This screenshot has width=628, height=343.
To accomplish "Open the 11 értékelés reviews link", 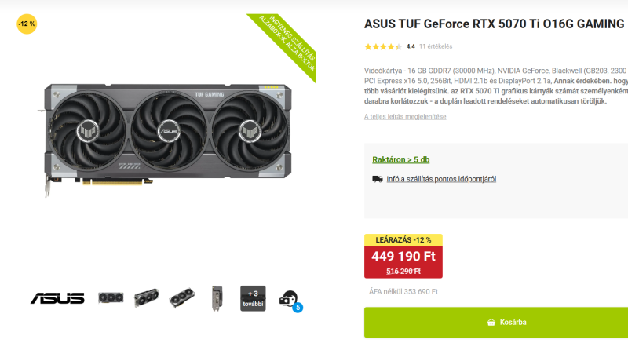I will coord(436,46).
